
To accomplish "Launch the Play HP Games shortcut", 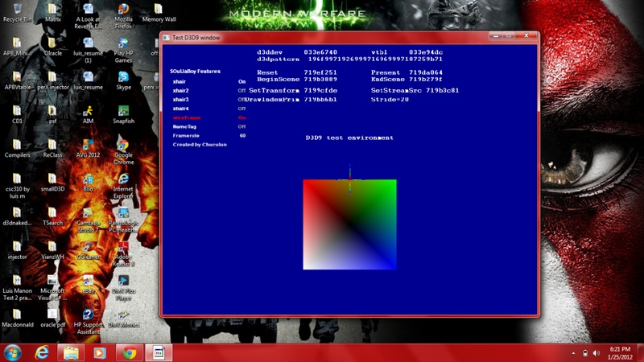I will click(x=123, y=50).
